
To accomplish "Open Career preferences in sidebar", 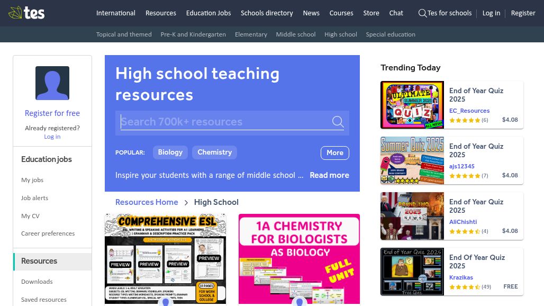I will pyautogui.click(x=48, y=233).
